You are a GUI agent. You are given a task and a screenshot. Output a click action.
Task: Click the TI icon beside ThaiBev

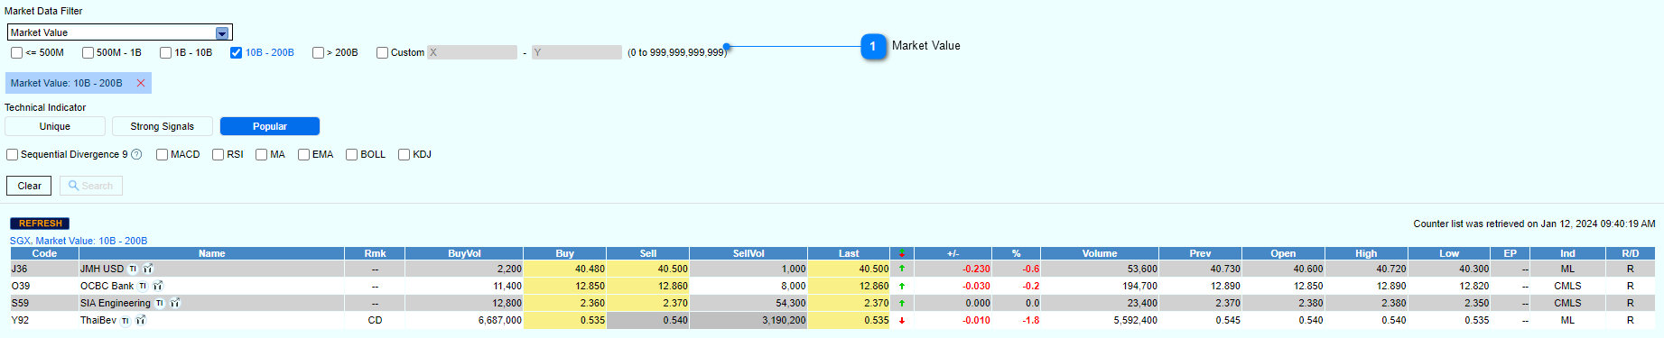click(x=125, y=320)
